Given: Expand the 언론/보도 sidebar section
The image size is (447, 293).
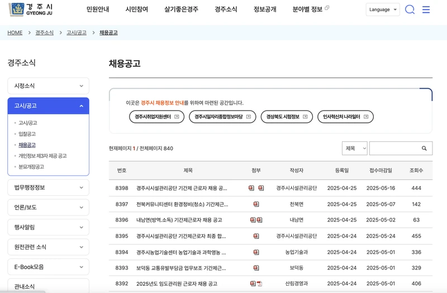Looking at the screenshot, I should pos(49,207).
